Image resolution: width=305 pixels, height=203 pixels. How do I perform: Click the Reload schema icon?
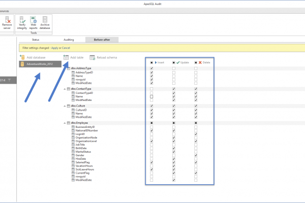click(x=92, y=57)
